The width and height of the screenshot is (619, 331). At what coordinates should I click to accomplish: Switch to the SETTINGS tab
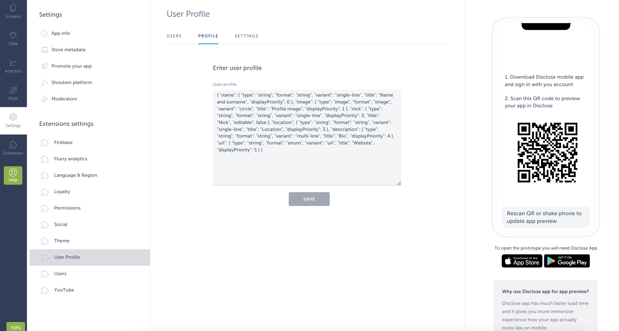[x=246, y=36]
